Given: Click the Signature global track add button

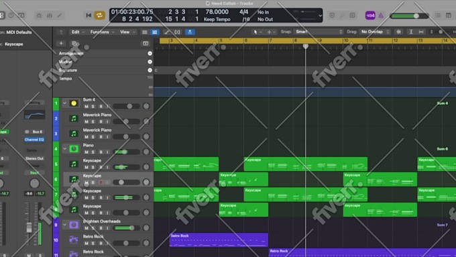Looking at the screenshot, I should pyautogui.click(x=150, y=70).
